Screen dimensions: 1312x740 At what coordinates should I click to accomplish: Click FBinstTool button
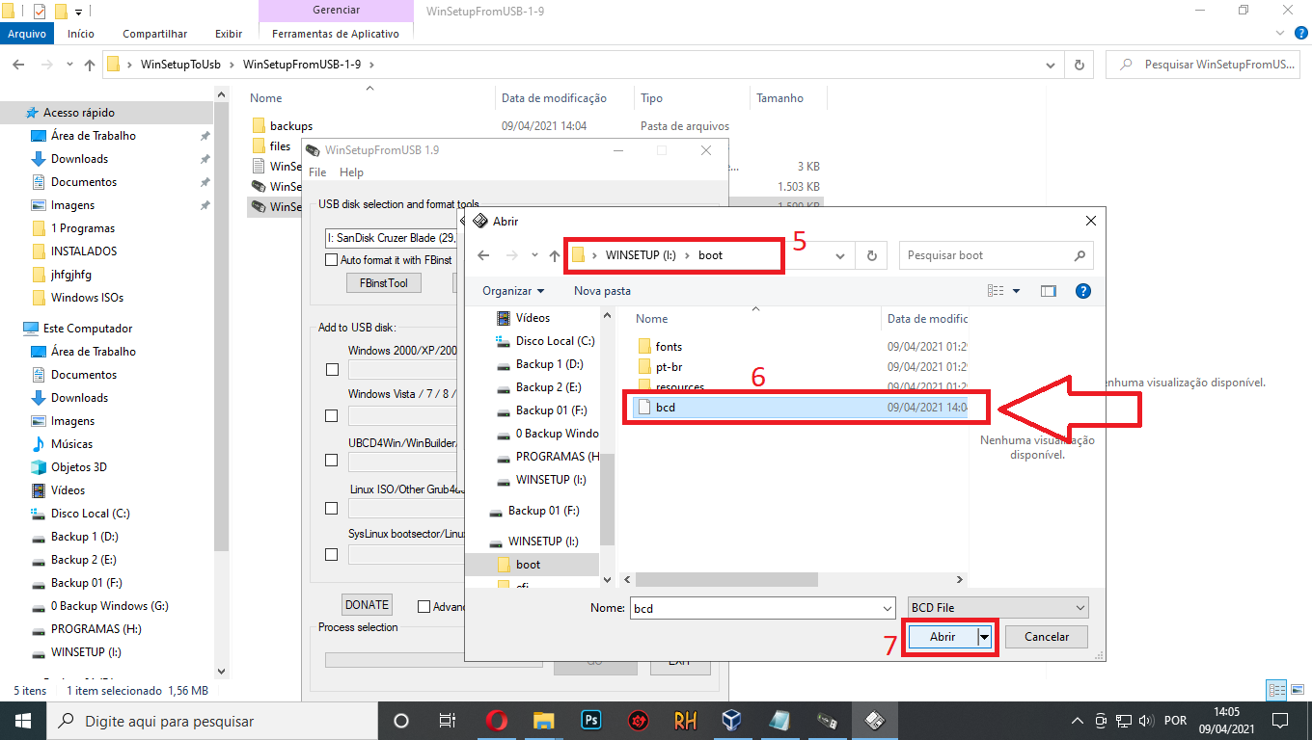(383, 282)
